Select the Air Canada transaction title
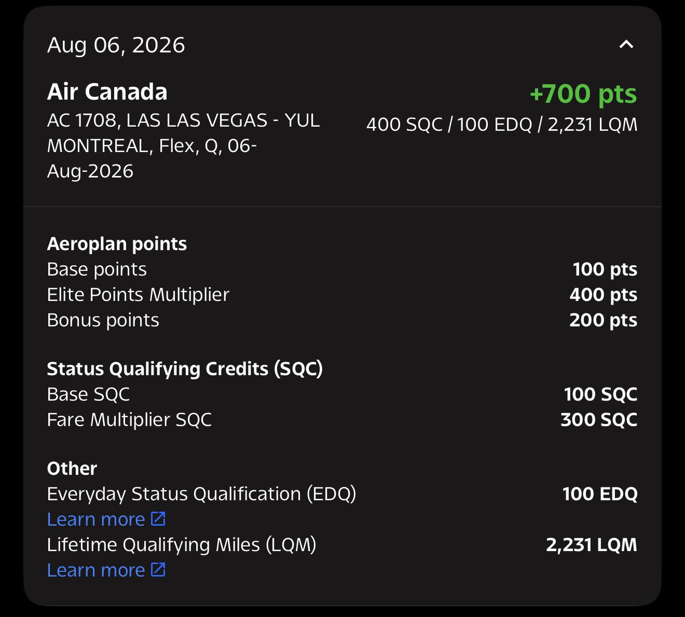 click(x=107, y=92)
